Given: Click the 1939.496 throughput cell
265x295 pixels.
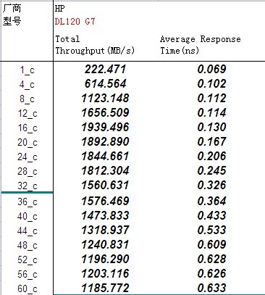Looking at the screenshot, I should [x=105, y=128].
